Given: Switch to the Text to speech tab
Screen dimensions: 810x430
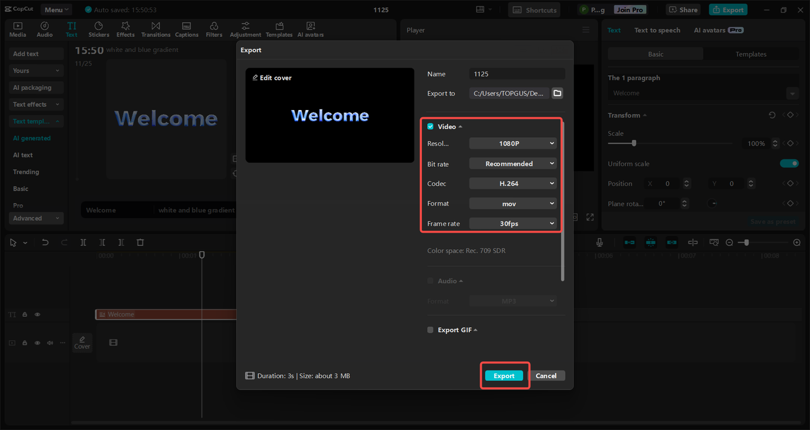Looking at the screenshot, I should [x=657, y=30].
